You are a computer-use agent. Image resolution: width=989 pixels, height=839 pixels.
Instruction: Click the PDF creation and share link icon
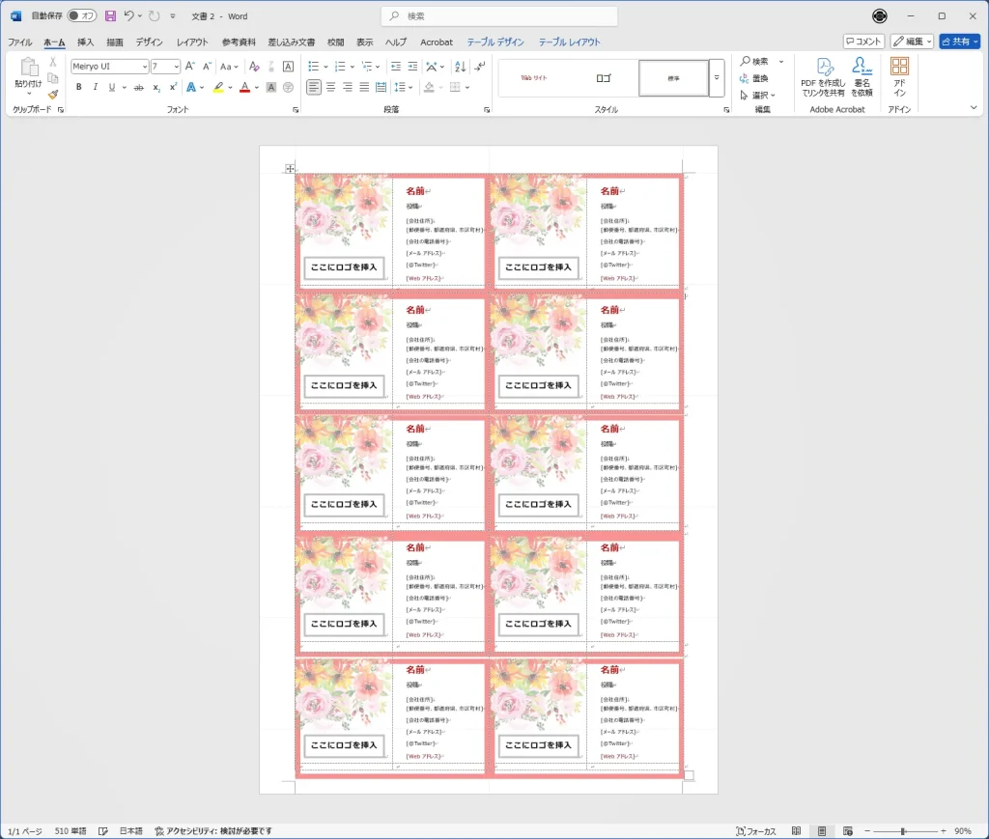(823, 76)
